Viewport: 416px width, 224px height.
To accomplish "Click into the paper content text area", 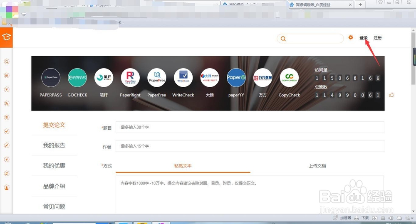I will [x=250, y=195].
